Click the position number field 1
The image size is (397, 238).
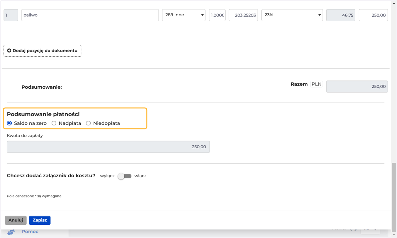[x=11, y=15]
